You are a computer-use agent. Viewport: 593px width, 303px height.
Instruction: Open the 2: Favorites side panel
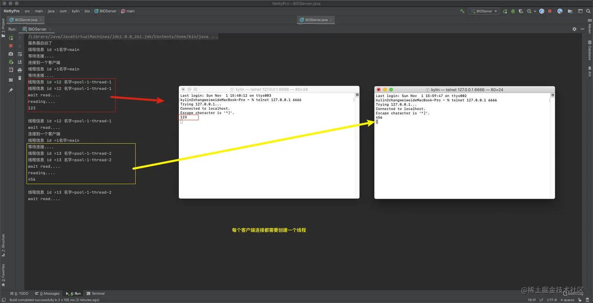pos(3,275)
